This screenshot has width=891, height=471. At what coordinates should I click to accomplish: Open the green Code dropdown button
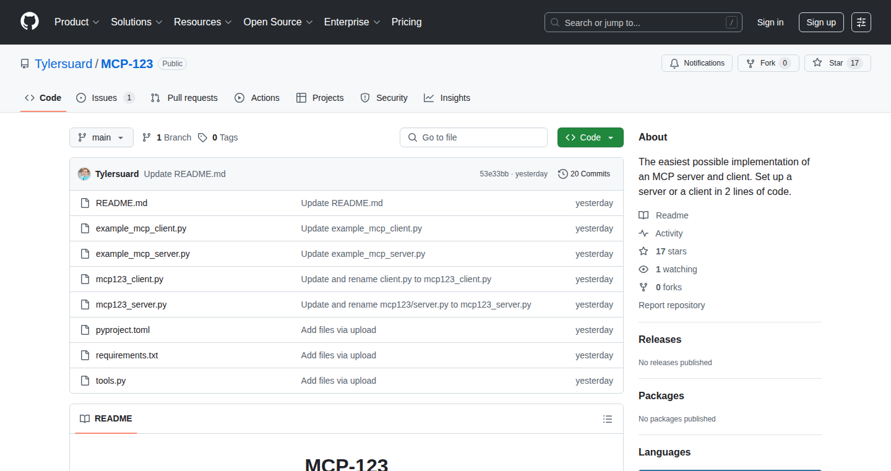tap(590, 137)
